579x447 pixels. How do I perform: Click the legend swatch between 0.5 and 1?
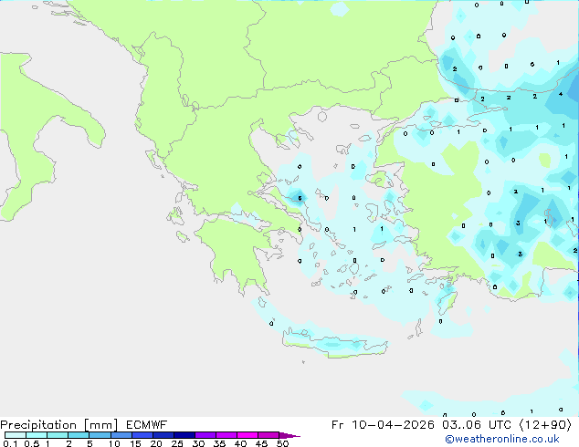pos(37,435)
